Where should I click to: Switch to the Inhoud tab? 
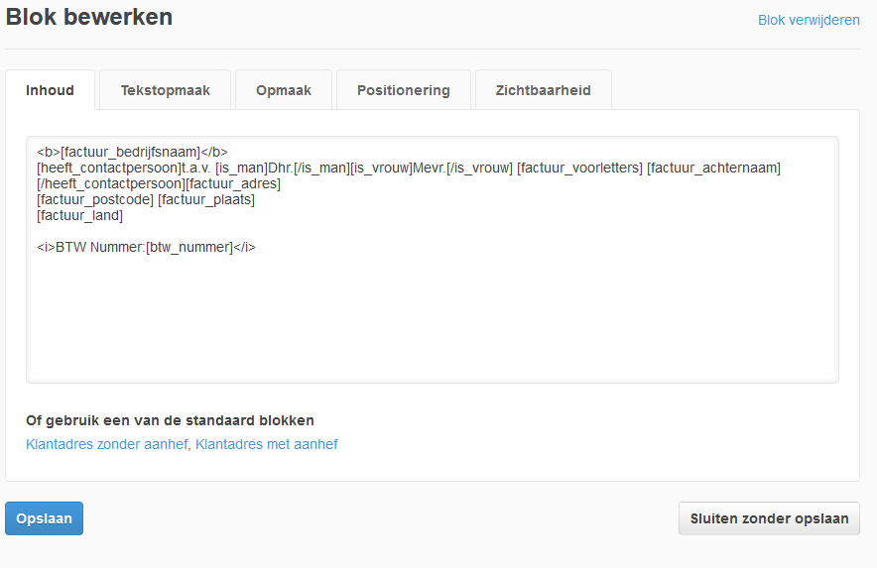(50, 90)
